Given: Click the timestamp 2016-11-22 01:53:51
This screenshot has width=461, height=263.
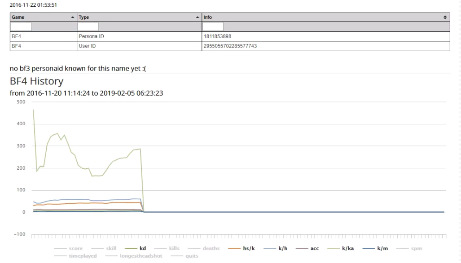Looking at the screenshot, I should coord(33,5).
